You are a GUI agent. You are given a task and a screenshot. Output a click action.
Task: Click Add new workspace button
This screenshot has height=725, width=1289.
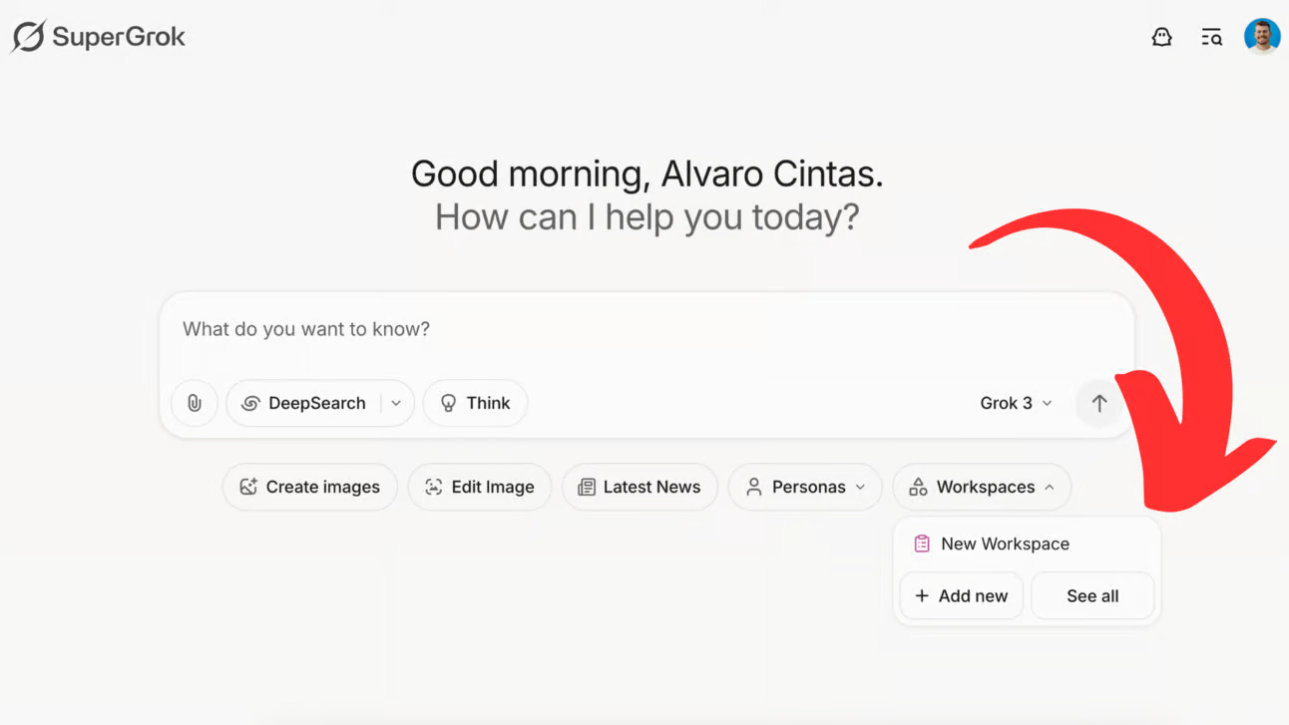tap(962, 595)
